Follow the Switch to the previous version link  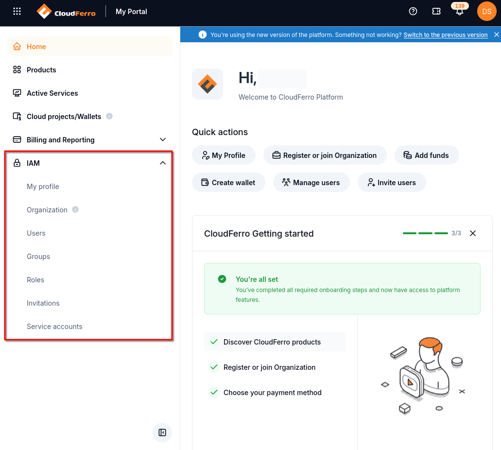[x=446, y=35]
